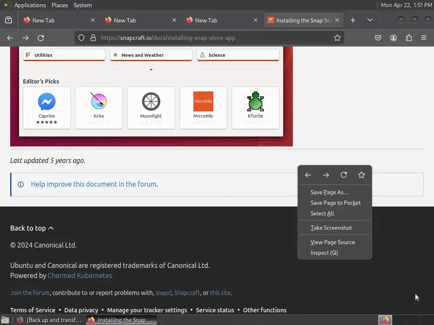Click the Krita app icon
Screen dimensions: 434x325
tap(99, 101)
